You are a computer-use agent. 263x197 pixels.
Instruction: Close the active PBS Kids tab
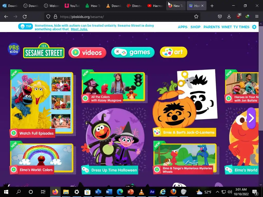click(202, 6)
